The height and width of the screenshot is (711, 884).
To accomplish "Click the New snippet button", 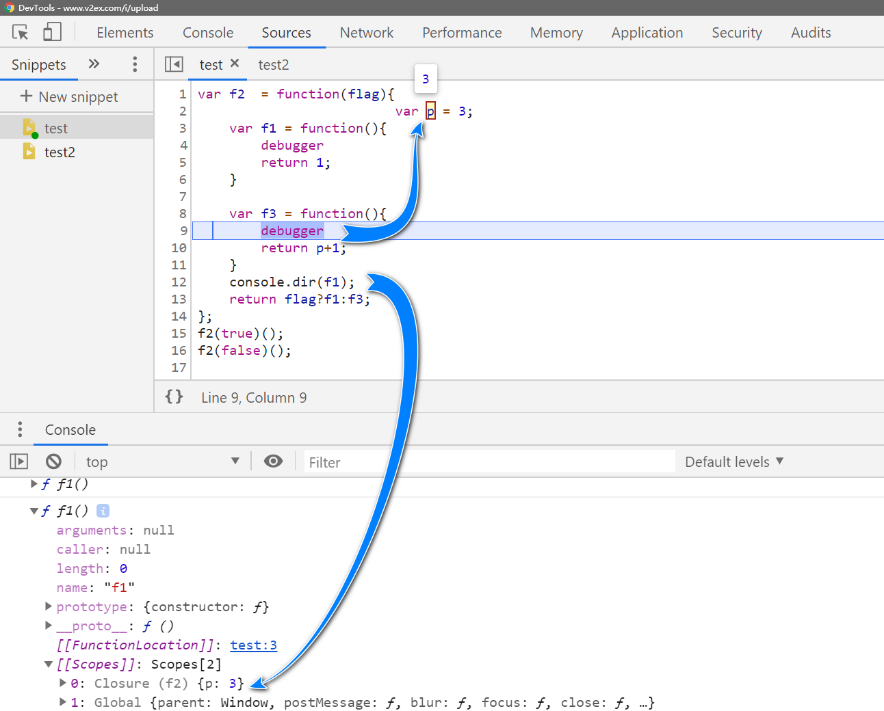I will [x=69, y=96].
